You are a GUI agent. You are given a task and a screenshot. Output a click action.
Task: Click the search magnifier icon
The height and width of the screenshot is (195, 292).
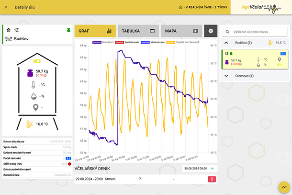tap(227, 32)
